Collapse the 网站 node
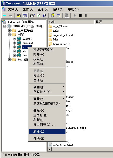113x158 pixels. 10,35
